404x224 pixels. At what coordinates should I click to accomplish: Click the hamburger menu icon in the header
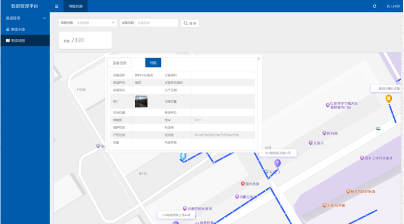click(56, 6)
